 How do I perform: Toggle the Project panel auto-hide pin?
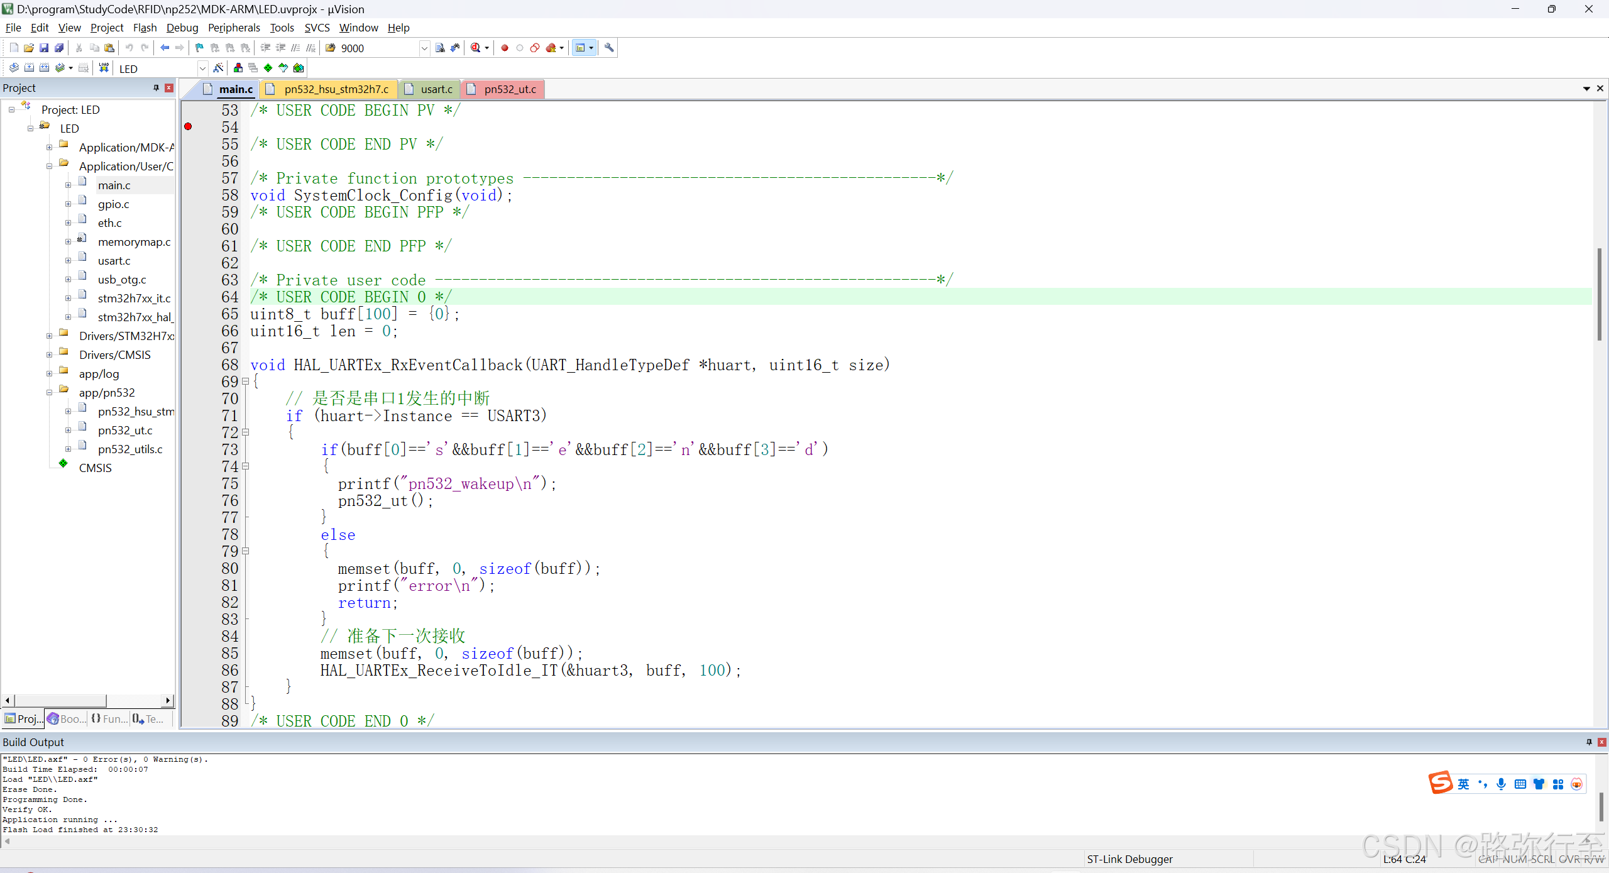pos(156,88)
